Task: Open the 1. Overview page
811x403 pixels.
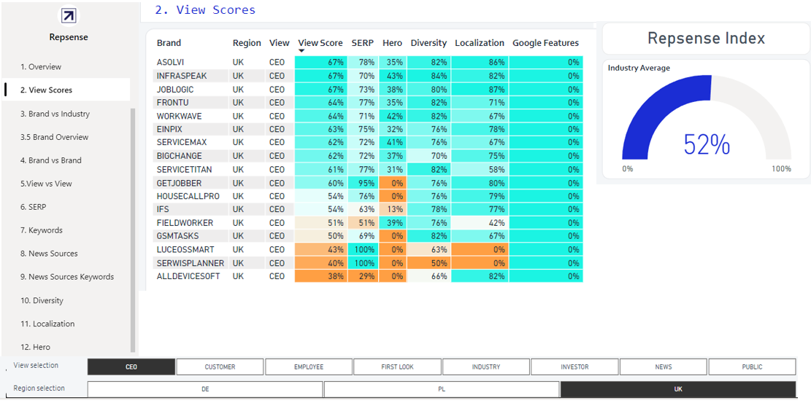Action: coord(41,66)
